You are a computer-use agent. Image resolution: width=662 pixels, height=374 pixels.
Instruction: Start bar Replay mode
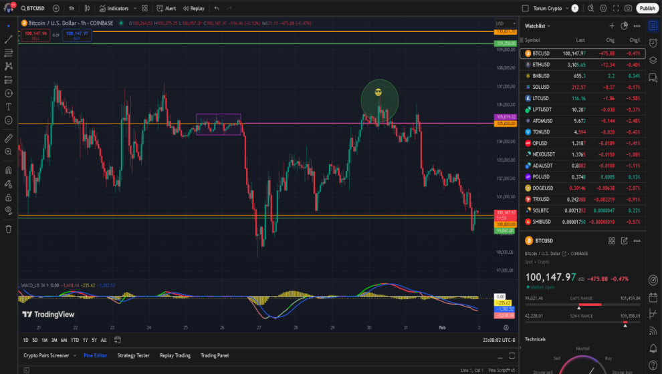[x=194, y=8]
